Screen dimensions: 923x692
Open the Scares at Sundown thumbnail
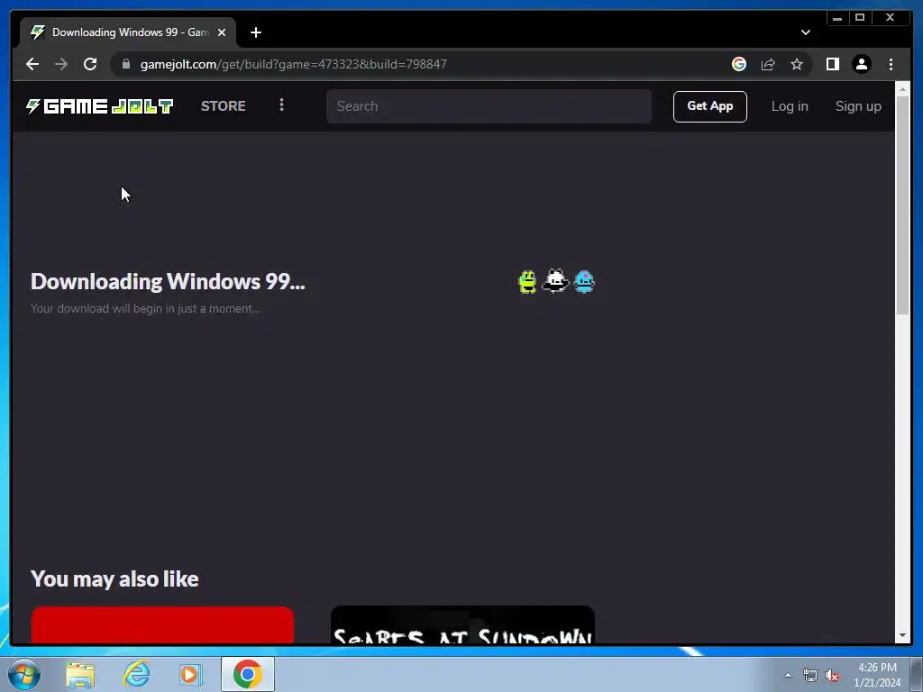(x=462, y=625)
